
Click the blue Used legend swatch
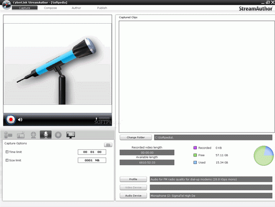(x=195, y=162)
